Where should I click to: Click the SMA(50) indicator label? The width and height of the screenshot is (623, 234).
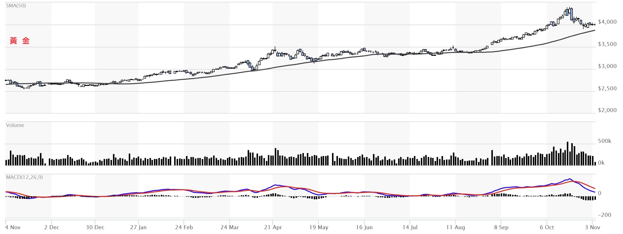16,6
